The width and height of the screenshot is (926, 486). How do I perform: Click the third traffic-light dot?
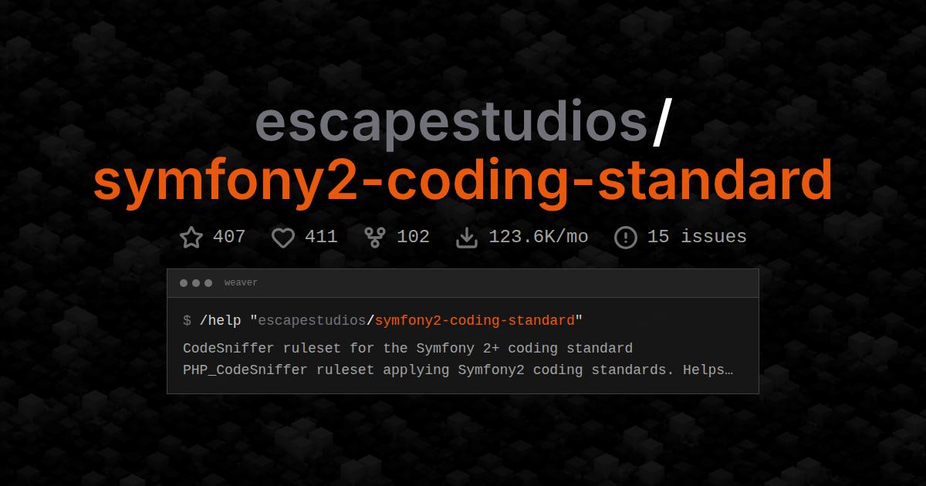(x=207, y=282)
